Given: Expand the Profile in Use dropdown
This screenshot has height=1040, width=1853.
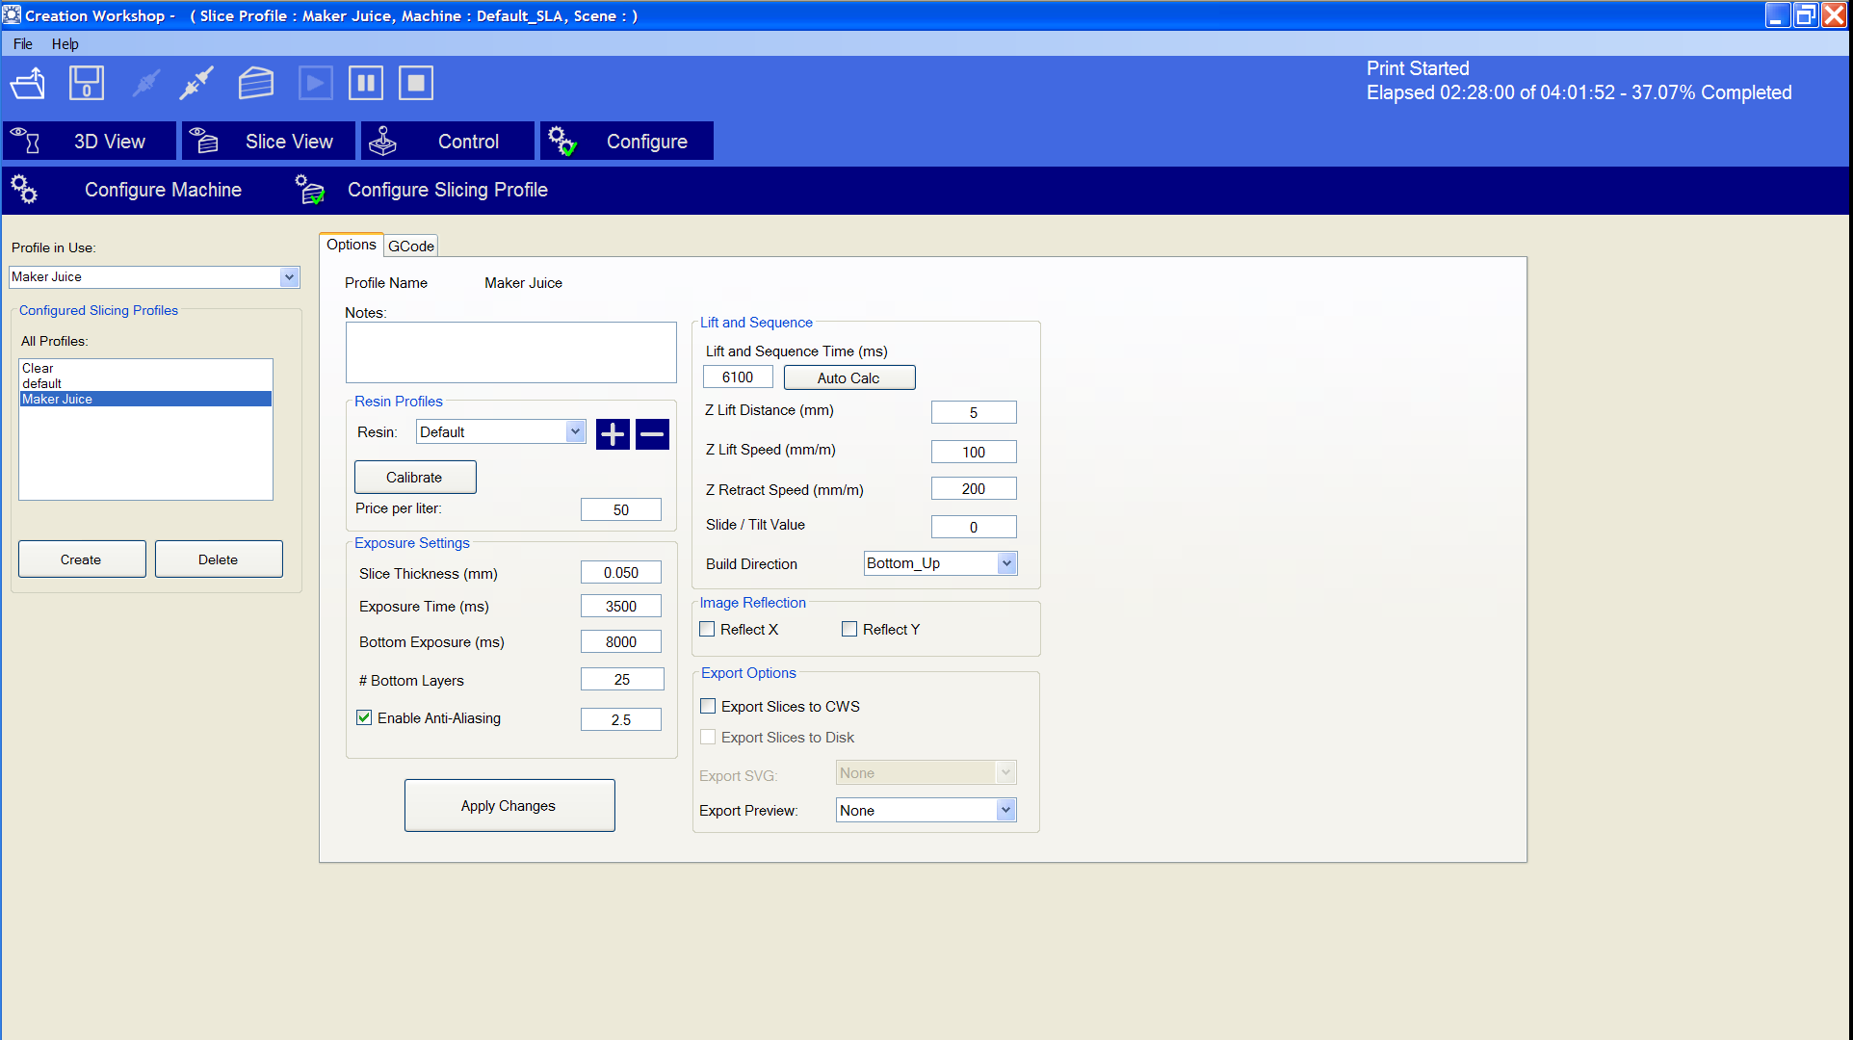Looking at the screenshot, I should pos(289,277).
